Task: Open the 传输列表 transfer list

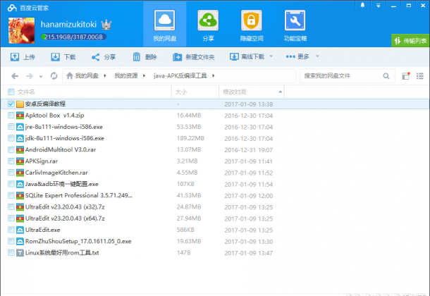Action: click(x=410, y=41)
